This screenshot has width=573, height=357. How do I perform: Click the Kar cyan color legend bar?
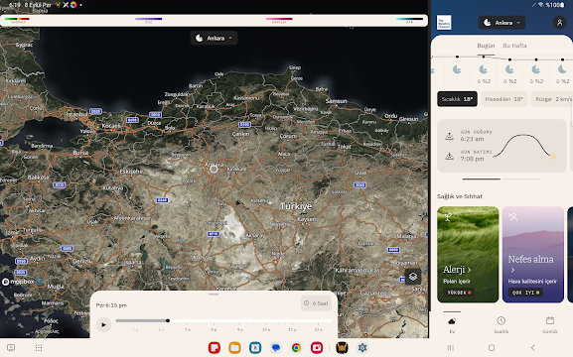coord(410,19)
